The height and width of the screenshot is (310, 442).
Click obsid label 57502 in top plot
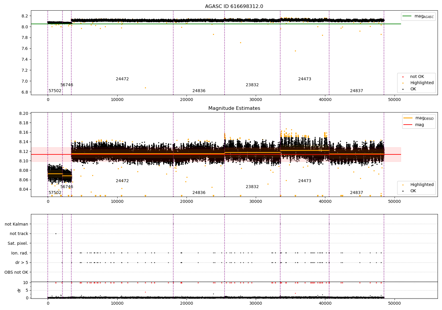point(55,91)
